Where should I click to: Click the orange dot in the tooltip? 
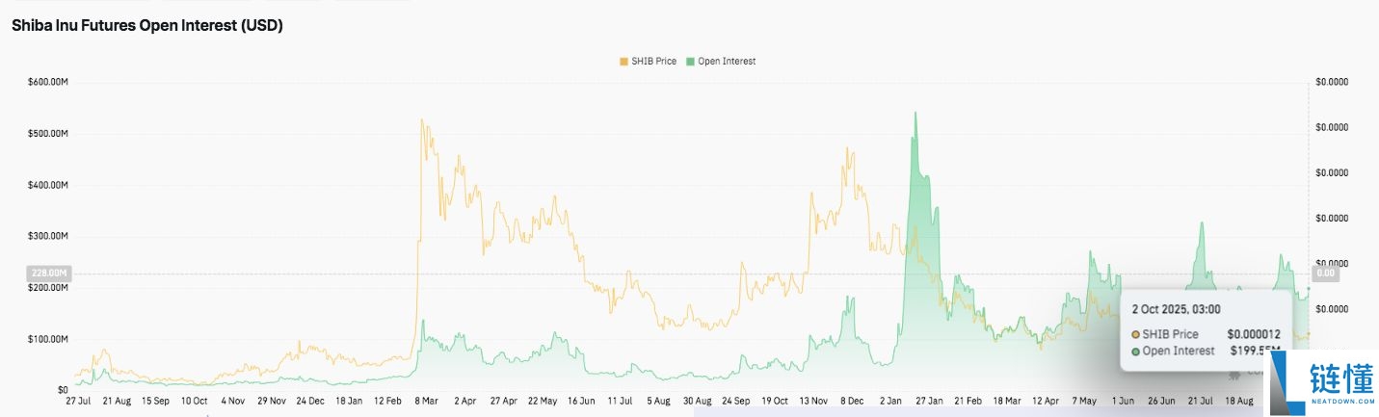coord(1136,334)
